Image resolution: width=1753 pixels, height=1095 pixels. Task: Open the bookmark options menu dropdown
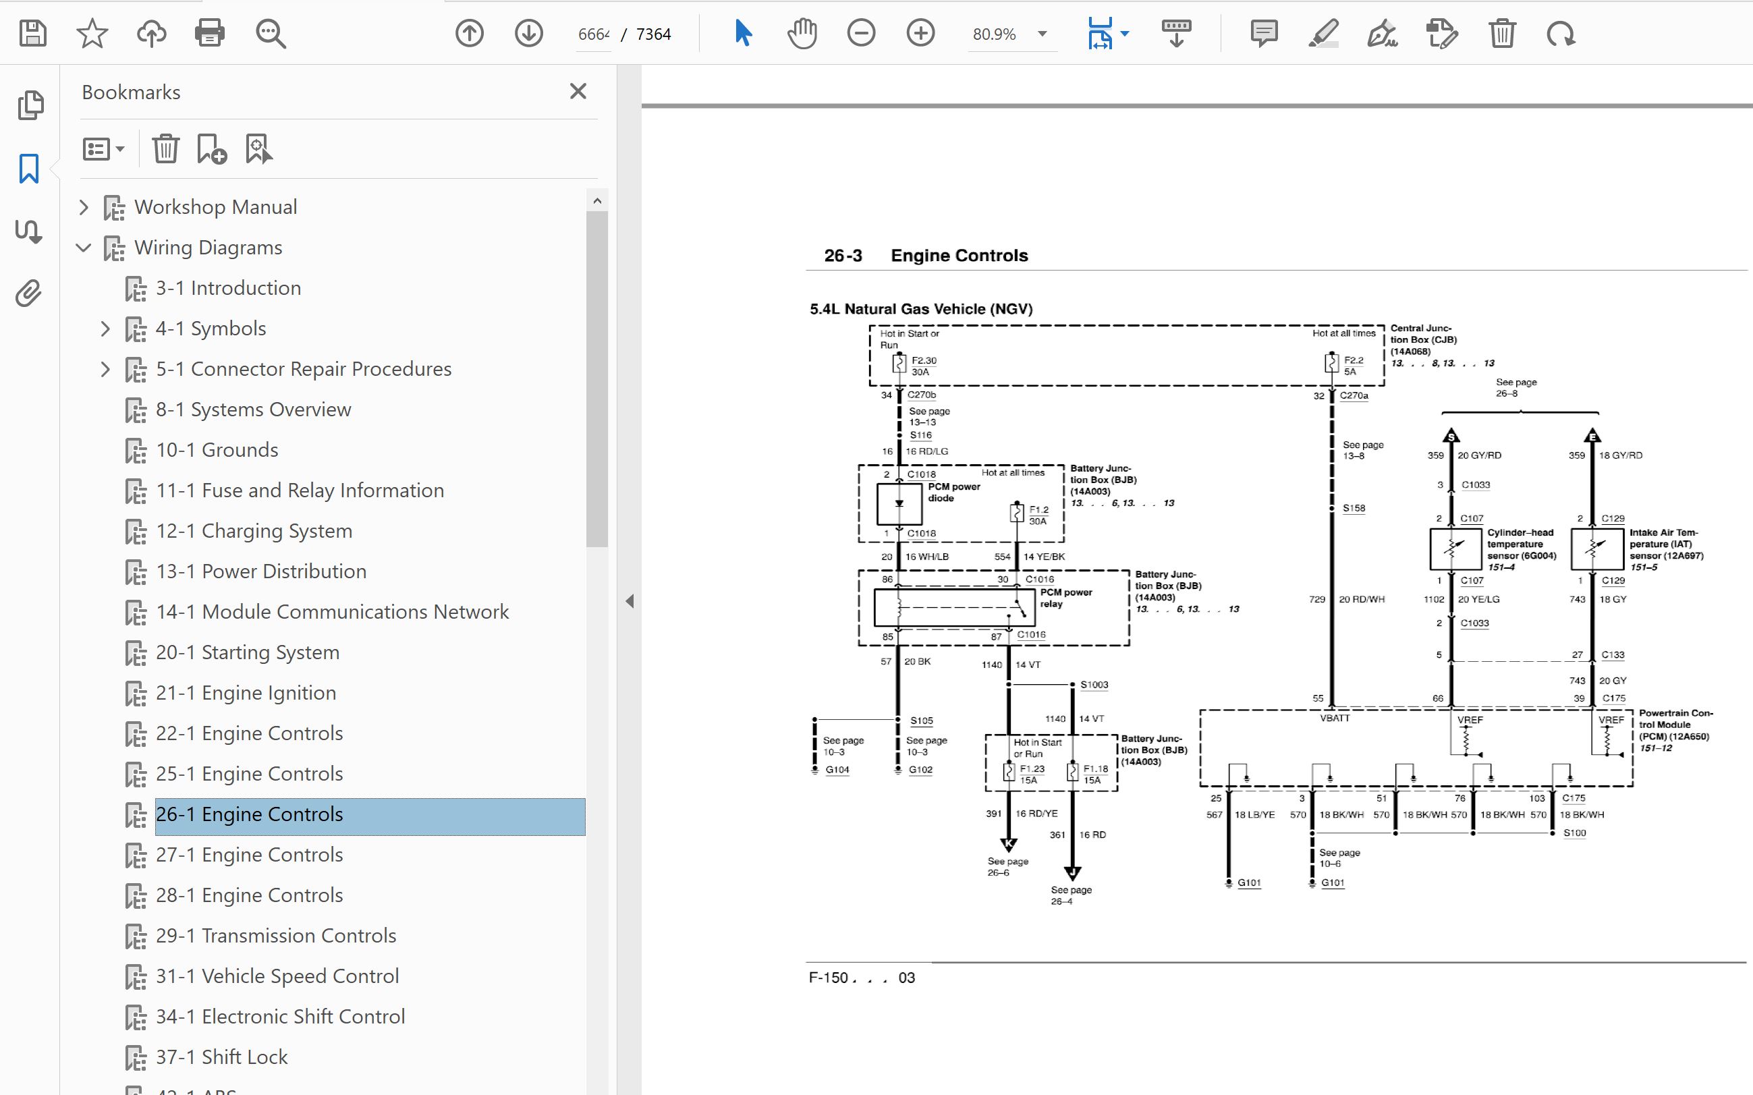[x=103, y=149]
